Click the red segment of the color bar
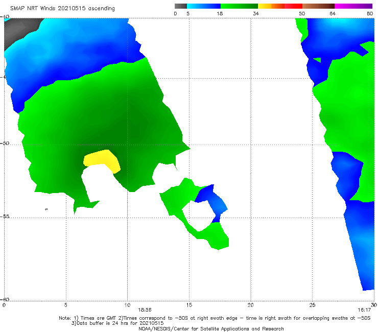 pyautogui.click(x=293, y=6)
